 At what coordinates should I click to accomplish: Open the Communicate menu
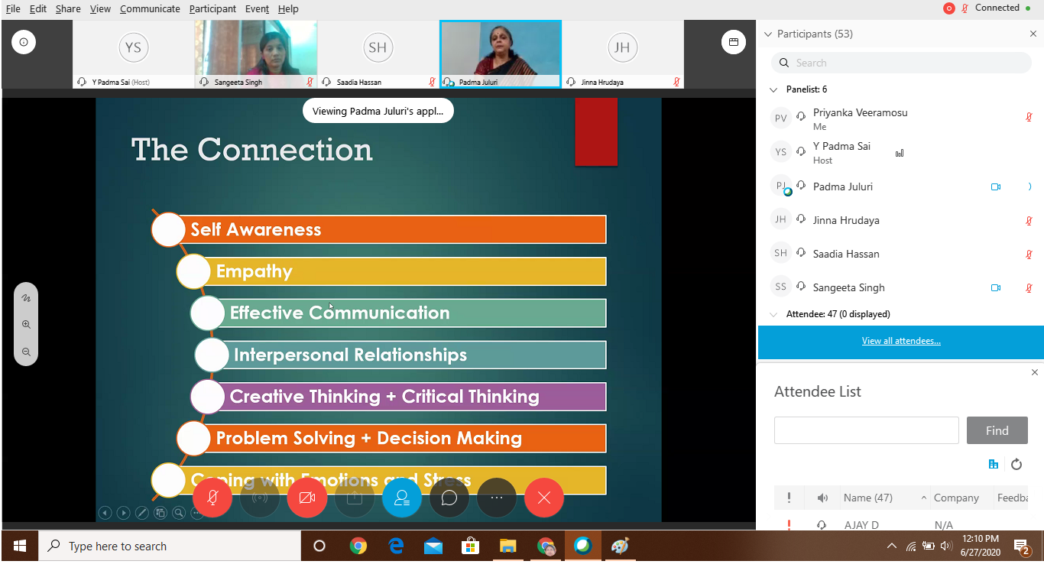[x=150, y=8]
